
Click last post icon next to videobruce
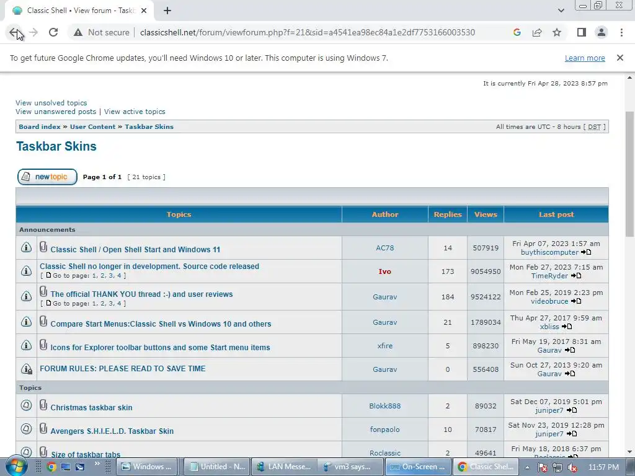click(x=576, y=302)
